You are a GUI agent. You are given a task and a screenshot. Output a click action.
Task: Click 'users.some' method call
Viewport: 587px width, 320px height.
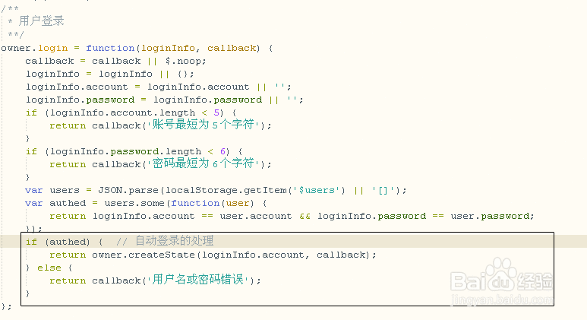pyautogui.click(x=134, y=203)
